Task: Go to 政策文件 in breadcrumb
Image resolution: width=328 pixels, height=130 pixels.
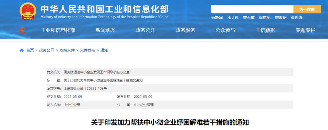Action: [x=67, y=50]
